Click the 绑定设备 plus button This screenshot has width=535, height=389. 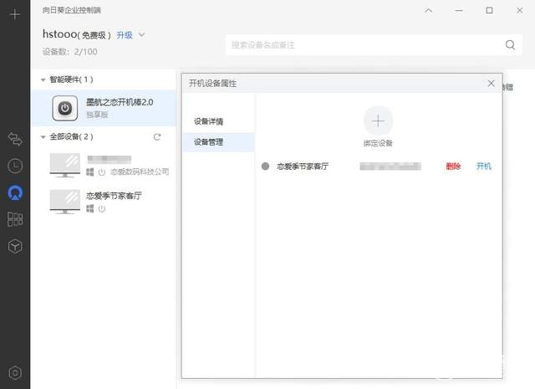pyautogui.click(x=378, y=121)
